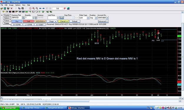Expand the Duration dropdown arrow
The height and width of the screenshot is (110, 184).
[96, 18]
